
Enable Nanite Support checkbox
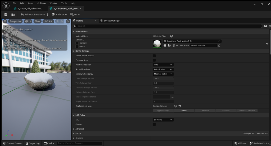(x=154, y=56)
